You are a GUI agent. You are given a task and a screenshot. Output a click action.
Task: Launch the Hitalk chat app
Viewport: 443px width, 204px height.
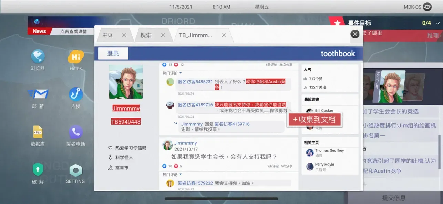tap(75, 57)
